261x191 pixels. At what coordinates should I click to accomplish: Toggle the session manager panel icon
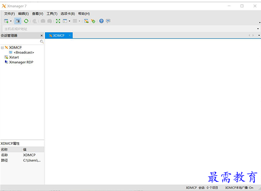[x=17, y=21]
